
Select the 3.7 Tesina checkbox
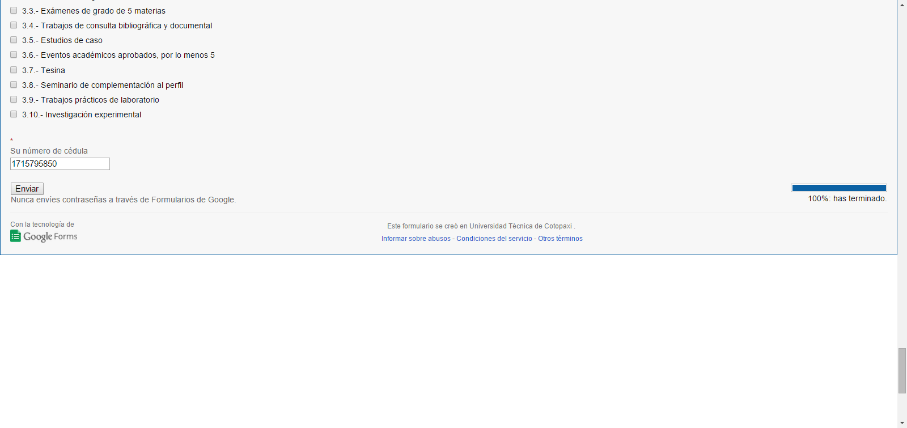[14, 70]
